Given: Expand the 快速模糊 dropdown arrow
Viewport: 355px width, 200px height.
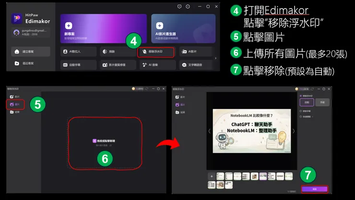Looking at the screenshot, I should pyautogui.click(x=312, y=117).
